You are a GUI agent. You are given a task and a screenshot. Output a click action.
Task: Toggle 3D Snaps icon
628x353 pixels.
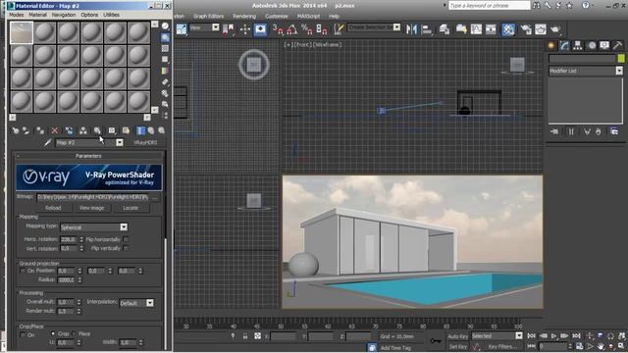pos(277,29)
